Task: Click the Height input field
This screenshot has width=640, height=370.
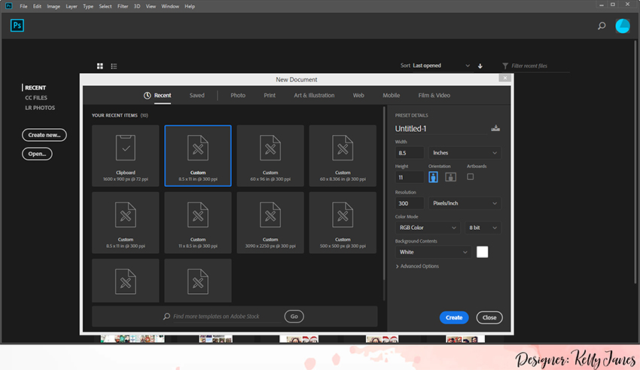Action: tap(410, 177)
